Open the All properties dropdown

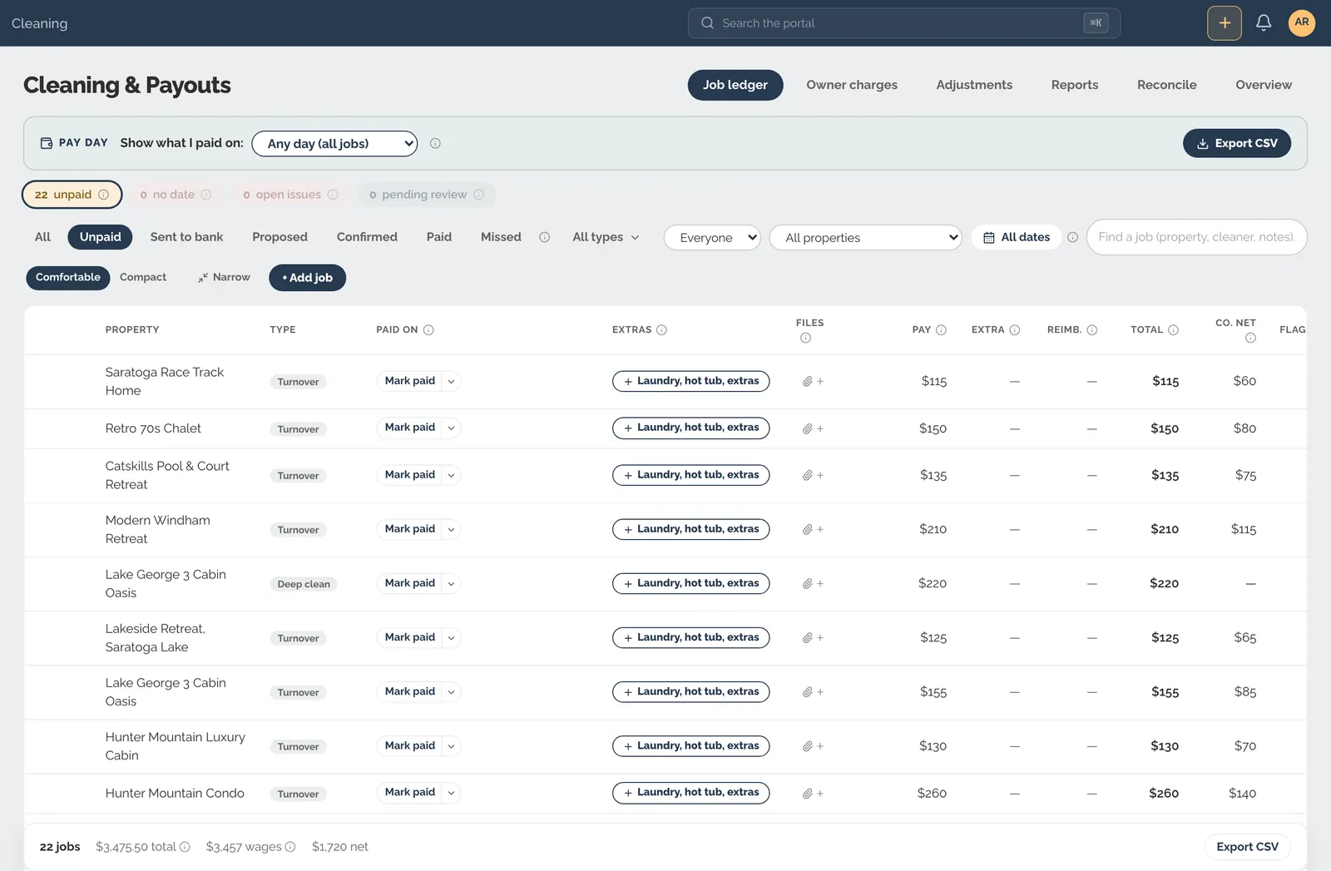pyautogui.click(x=865, y=237)
